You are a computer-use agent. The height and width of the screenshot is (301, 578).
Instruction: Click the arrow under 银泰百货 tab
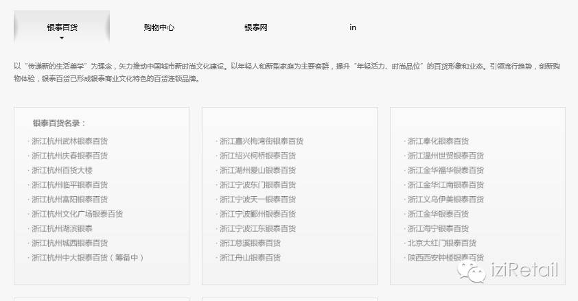pyautogui.click(x=62, y=38)
